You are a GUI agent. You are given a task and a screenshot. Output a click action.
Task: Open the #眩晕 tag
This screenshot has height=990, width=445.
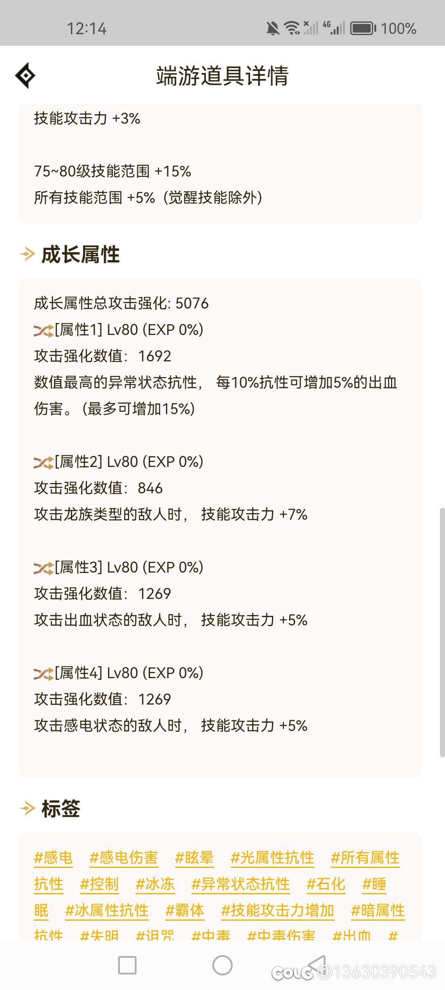click(194, 858)
